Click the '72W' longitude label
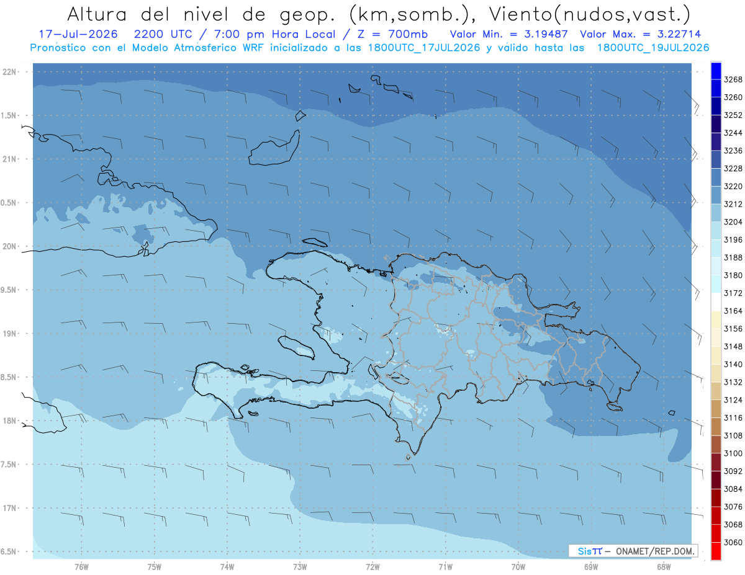This screenshot has width=745, height=575. (x=372, y=567)
